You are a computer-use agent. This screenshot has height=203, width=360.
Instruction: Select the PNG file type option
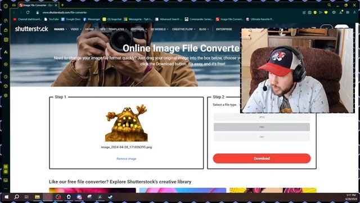click(262, 127)
